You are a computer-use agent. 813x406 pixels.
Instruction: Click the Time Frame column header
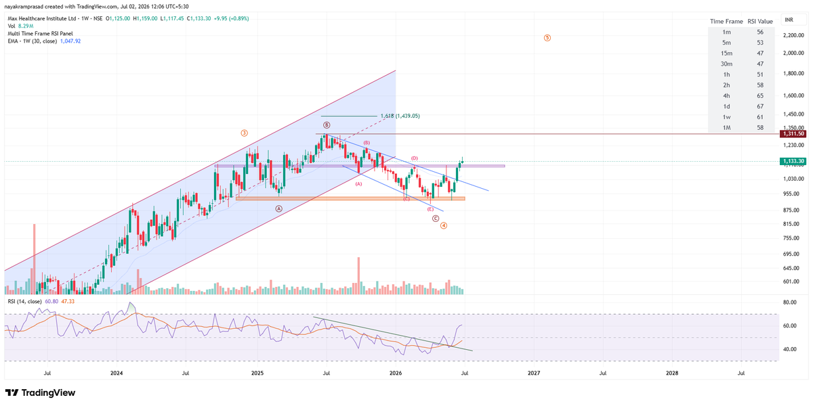(726, 22)
